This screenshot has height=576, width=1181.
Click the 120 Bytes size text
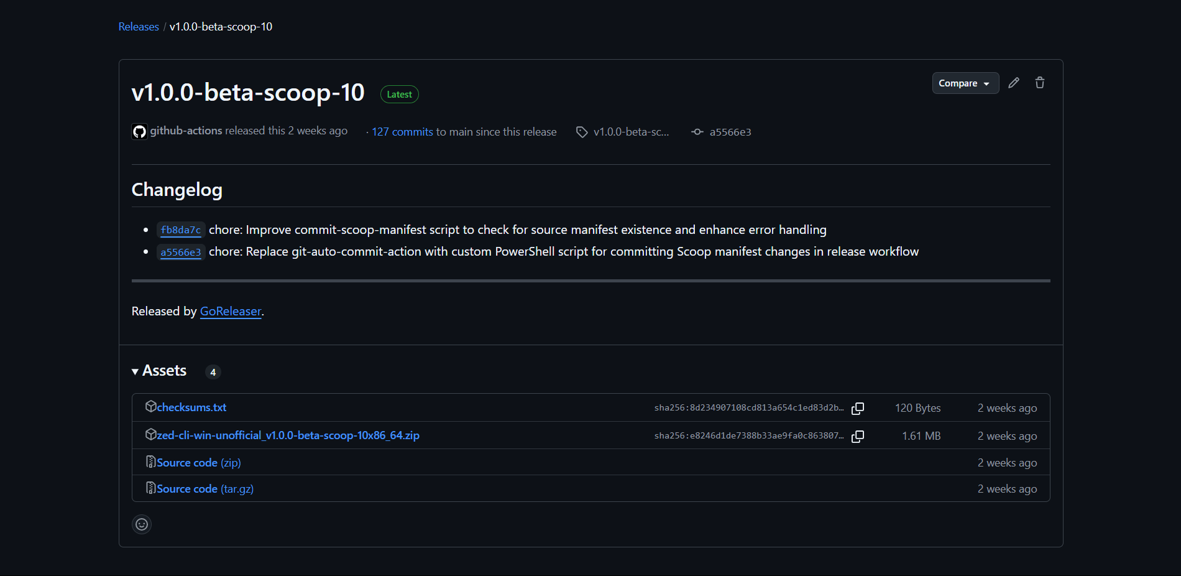[x=918, y=408]
